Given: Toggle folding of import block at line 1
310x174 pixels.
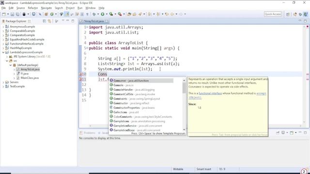Looking at the screenshot, I should 87,27.
